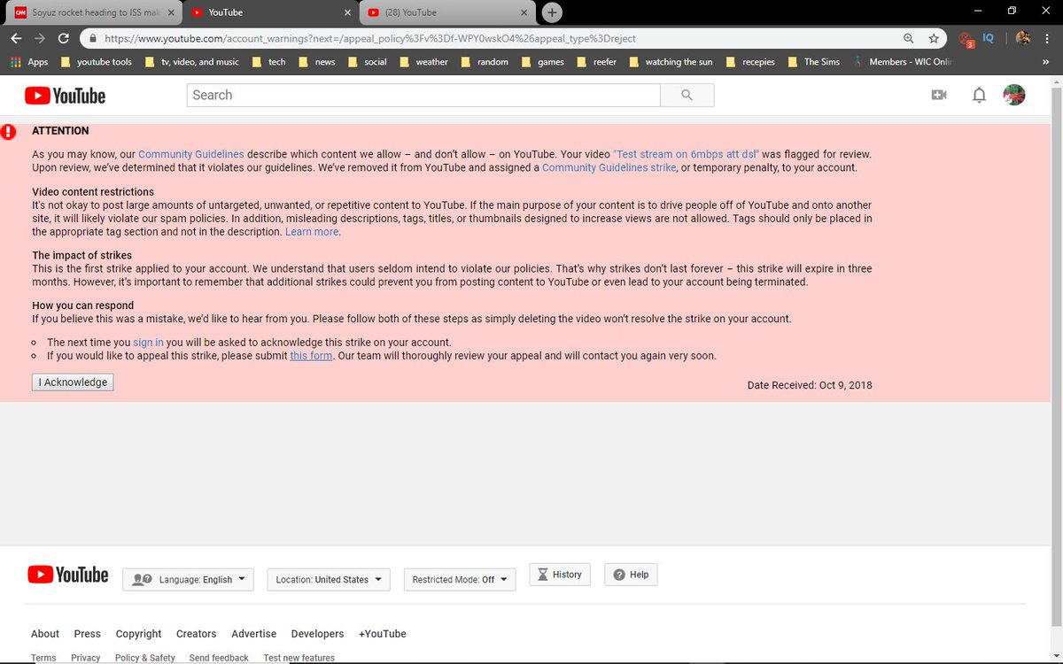
Task: Open the reefer bookmark folder
Action: tap(596, 62)
